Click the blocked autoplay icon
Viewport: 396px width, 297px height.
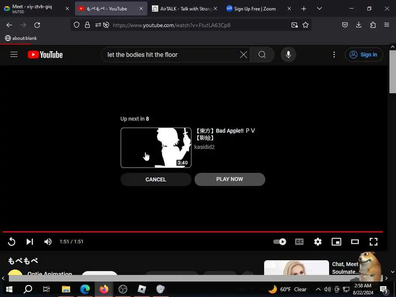click(x=106, y=25)
